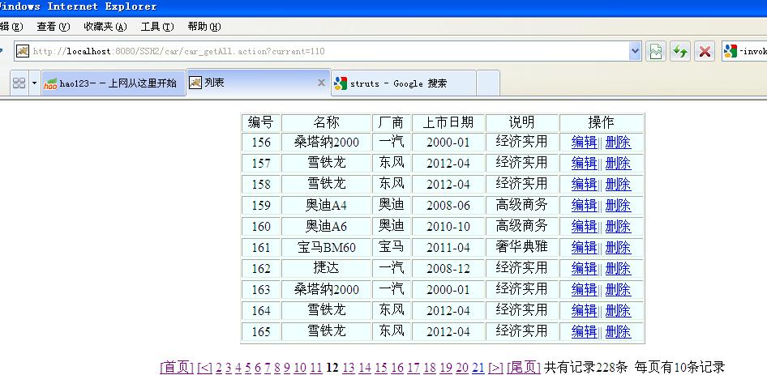This screenshot has width=767, height=375.
Task: Click the 共有记录228条 text
Action: [585, 367]
